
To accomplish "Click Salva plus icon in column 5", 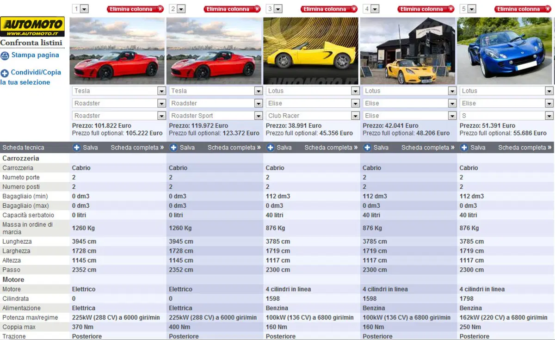I will [464, 148].
